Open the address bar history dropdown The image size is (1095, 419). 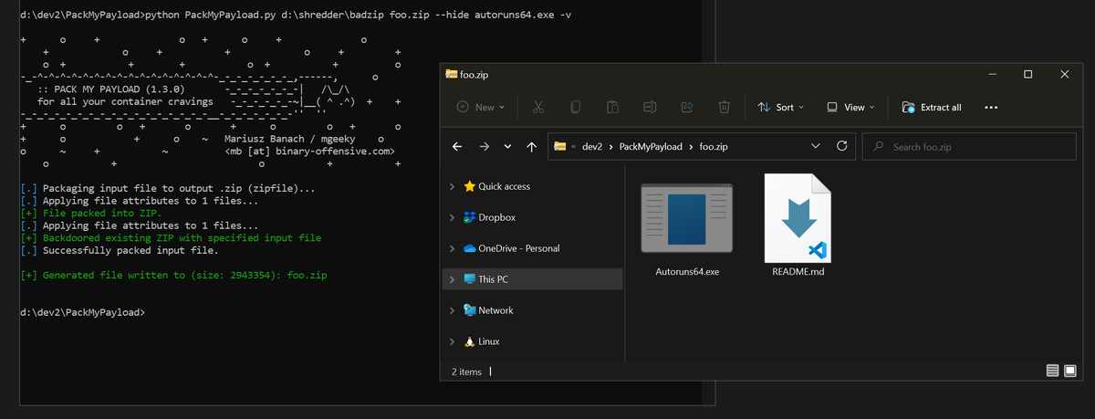click(815, 146)
